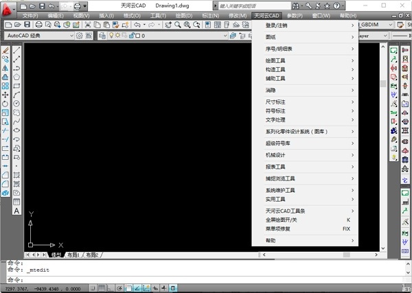Open the quick access toolbar customize arrow

85,5
